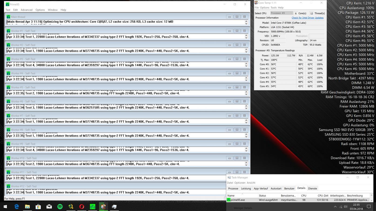376x211 pixels.
Task: Open the Window menu in Prime95
Action: [x=53, y=10]
